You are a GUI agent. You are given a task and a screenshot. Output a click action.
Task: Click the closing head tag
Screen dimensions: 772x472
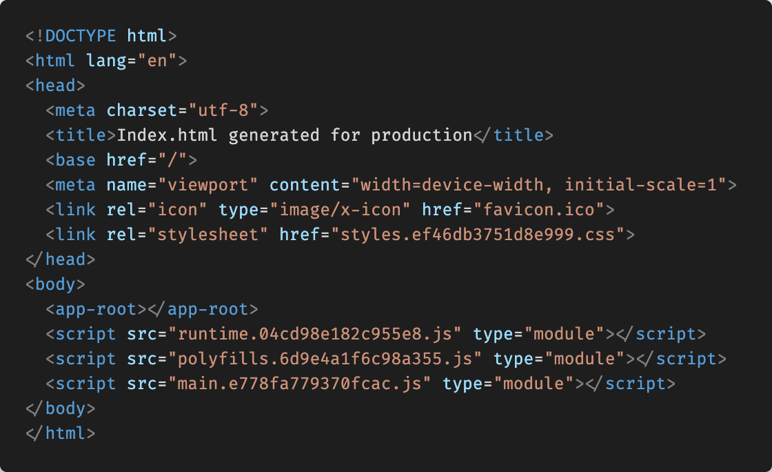[56, 259]
